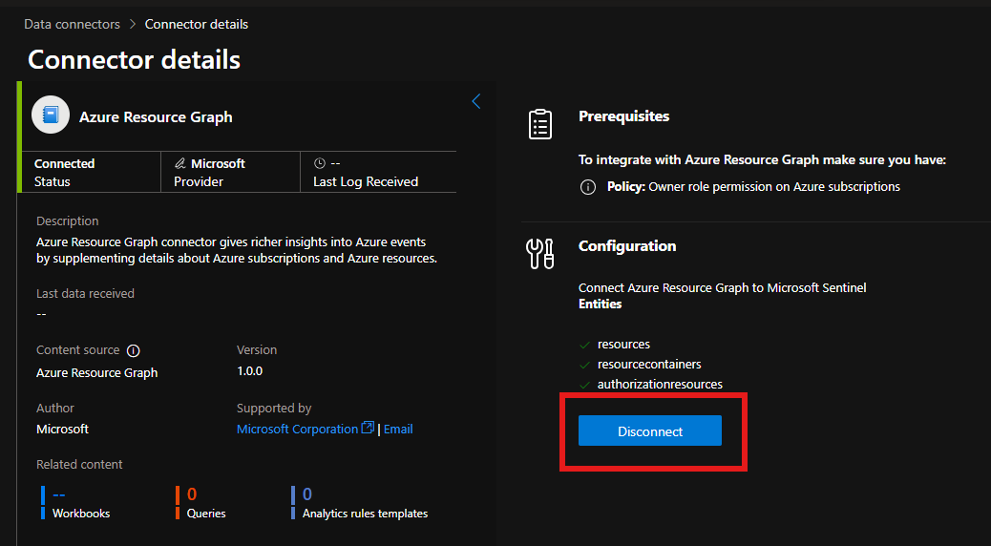Open the Workbooks related content count

tap(59, 494)
